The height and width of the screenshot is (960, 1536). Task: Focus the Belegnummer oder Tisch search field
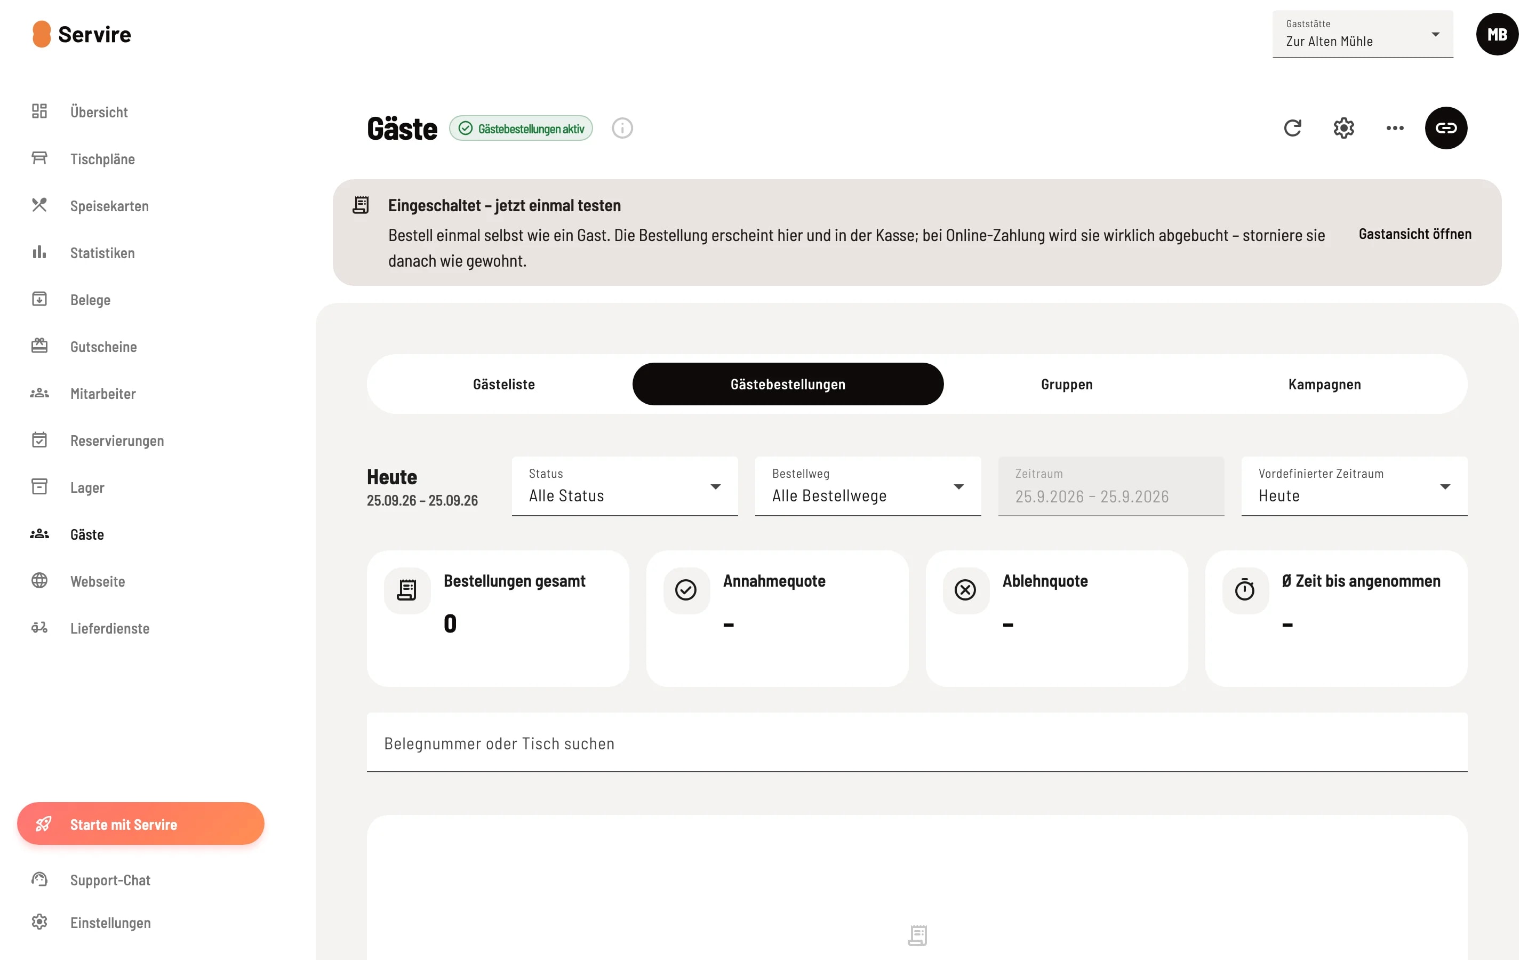click(x=916, y=743)
